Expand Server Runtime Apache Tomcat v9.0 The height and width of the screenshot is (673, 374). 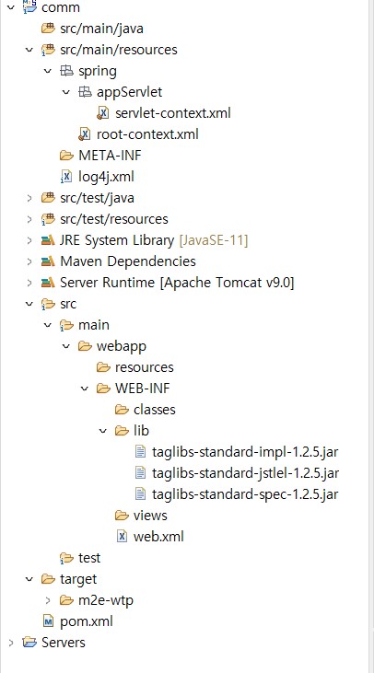(x=29, y=283)
